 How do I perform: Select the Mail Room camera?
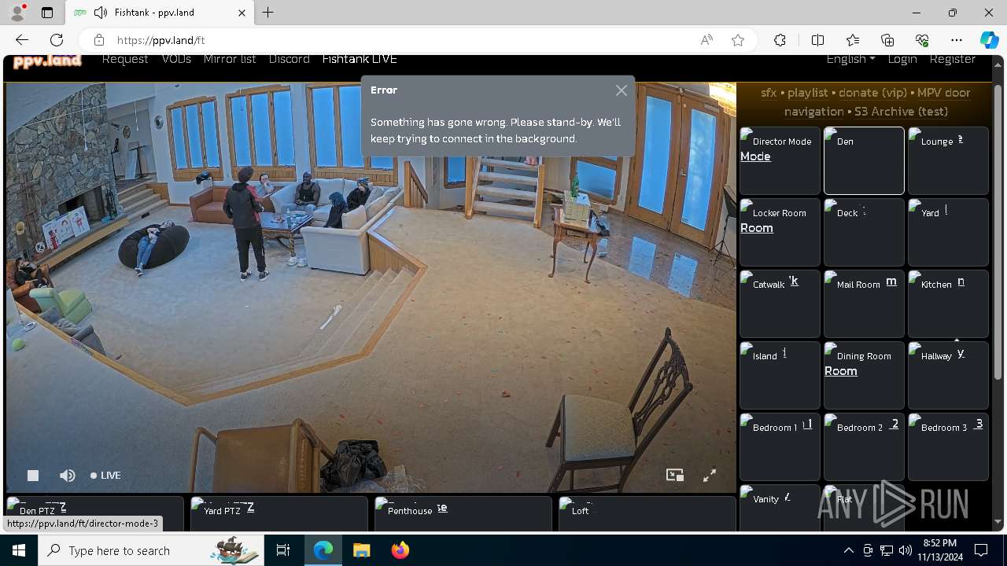[x=864, y=303]
